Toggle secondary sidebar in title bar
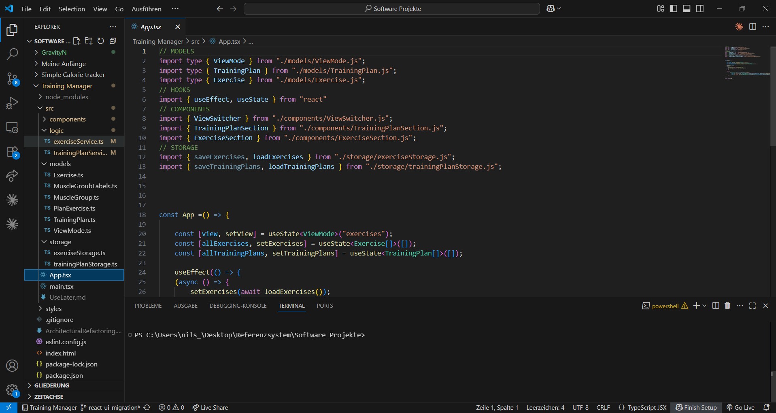Image resolution: width=776 pixels, height=413 pixels. click(x=700, y=9)
